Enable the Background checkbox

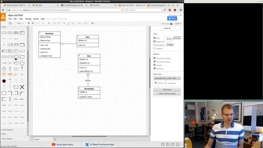point(155,45)
